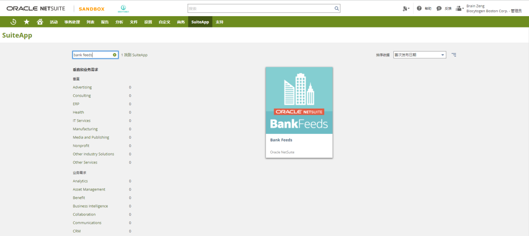Image resolution: width=529 pixels, height=236 pixels.
Task: Filter by Advertising category
Action: (x=82, y=87)
